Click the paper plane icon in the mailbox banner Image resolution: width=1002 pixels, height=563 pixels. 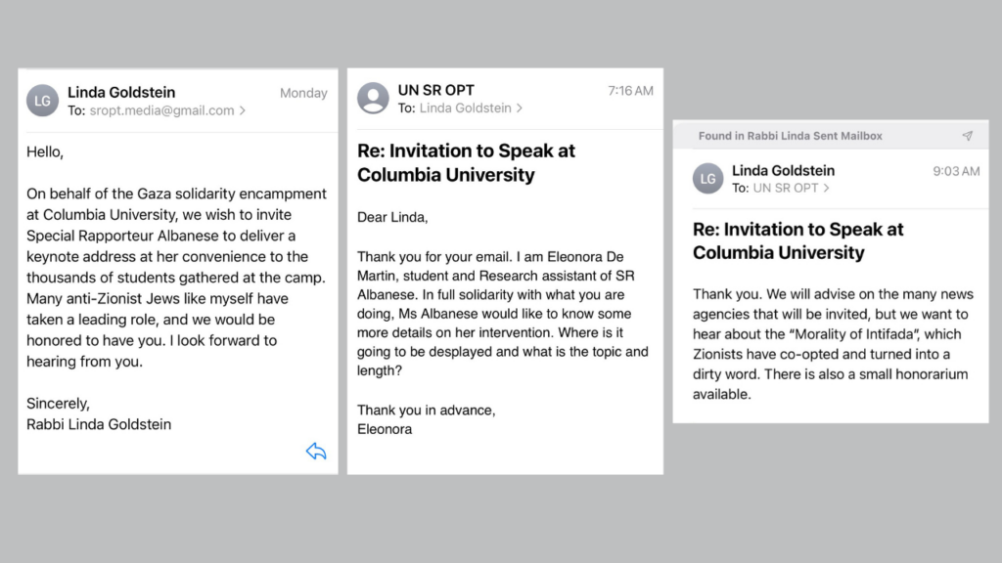(967, 136)
